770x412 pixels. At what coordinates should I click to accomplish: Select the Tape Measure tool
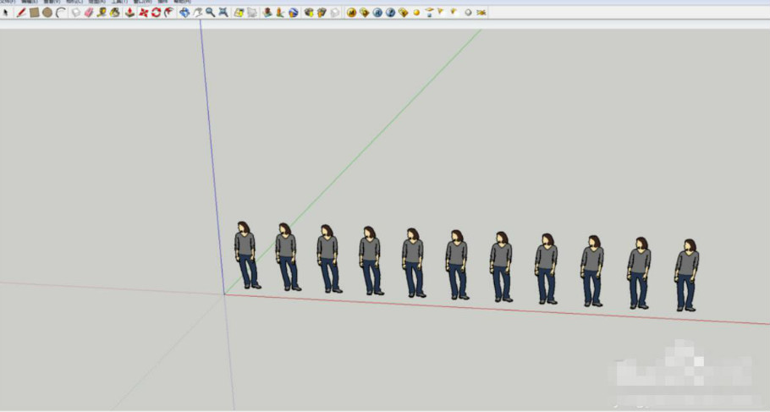[x=102, y=13]
